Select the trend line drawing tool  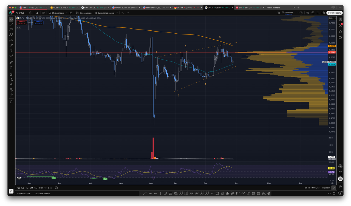[x=11, y=25]
